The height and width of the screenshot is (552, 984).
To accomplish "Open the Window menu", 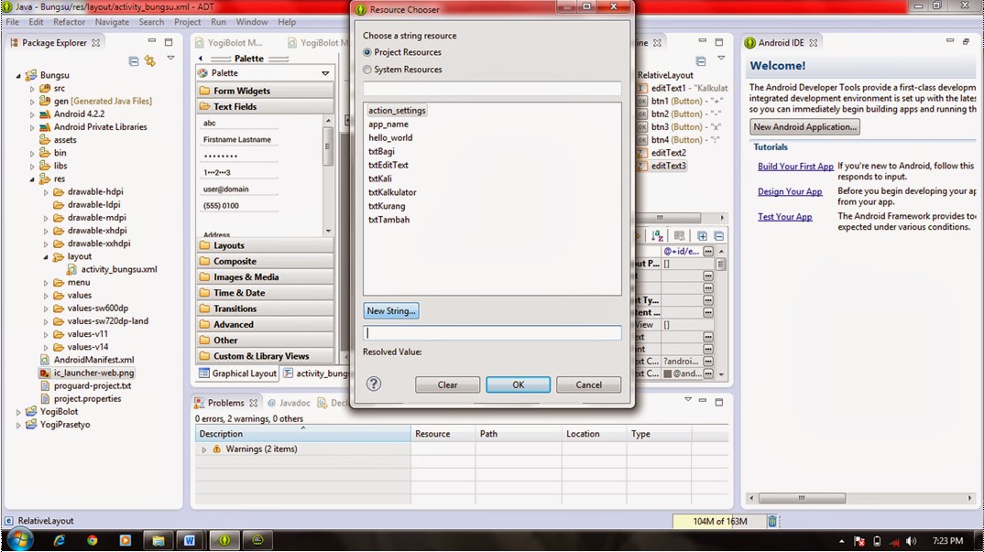I will pyautogui.click(x=252, y=21).
